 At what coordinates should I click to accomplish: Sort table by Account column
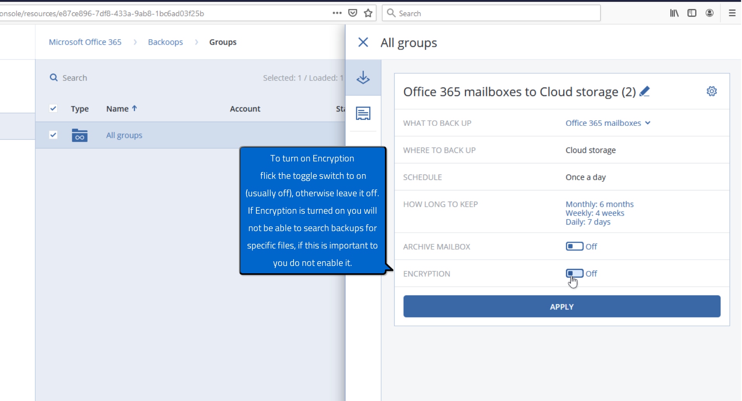[245, 109]
